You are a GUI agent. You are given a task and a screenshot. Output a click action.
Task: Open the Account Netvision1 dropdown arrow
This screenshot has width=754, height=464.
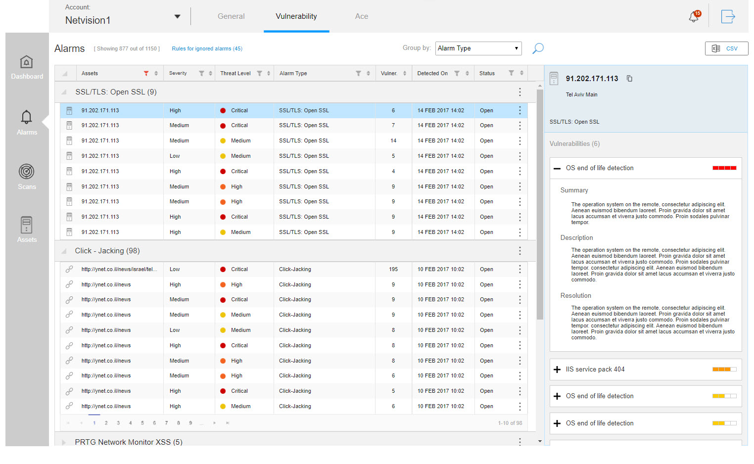177,17
